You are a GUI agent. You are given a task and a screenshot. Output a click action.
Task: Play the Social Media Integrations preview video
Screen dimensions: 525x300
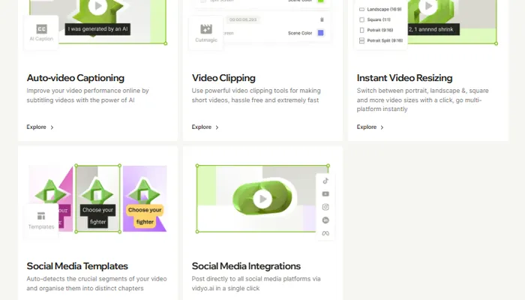click(x=261, y=199)
